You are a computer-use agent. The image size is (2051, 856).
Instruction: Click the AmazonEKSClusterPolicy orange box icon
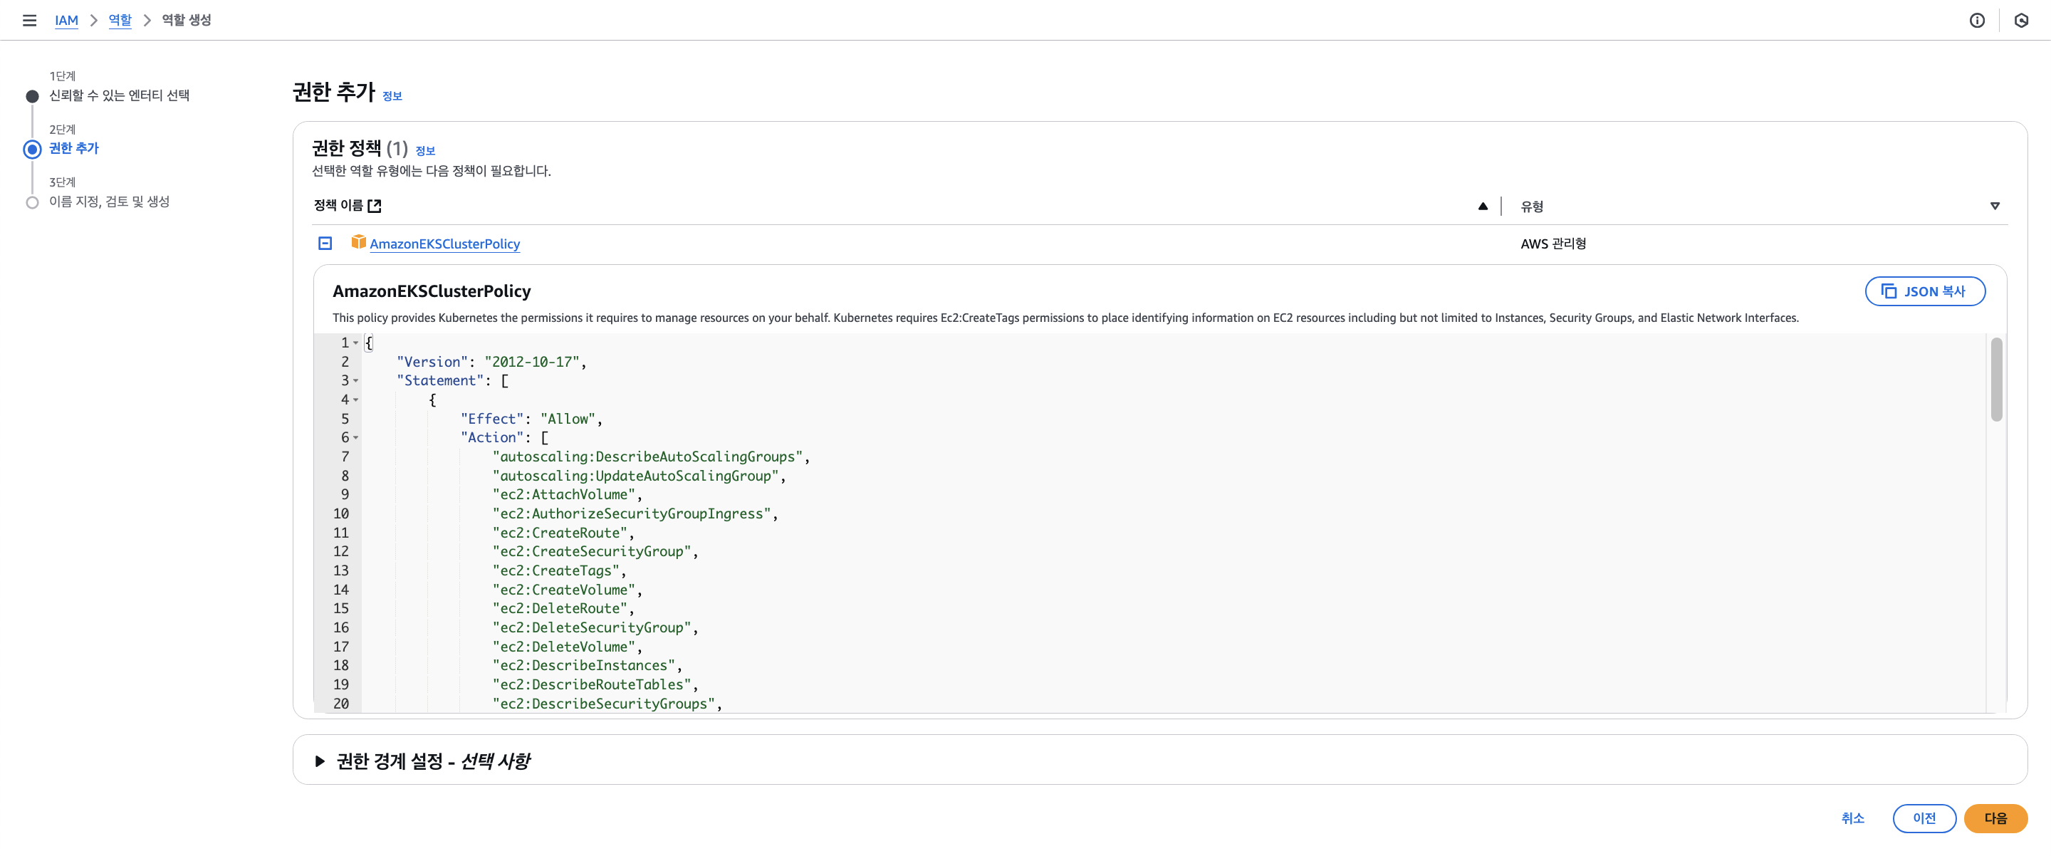358,242
